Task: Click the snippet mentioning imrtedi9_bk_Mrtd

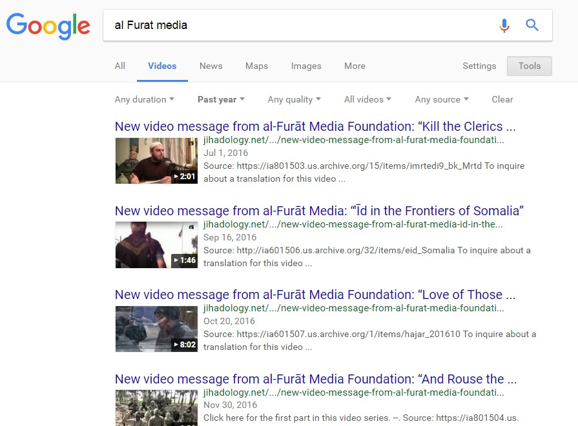Action: pos(364,172)
